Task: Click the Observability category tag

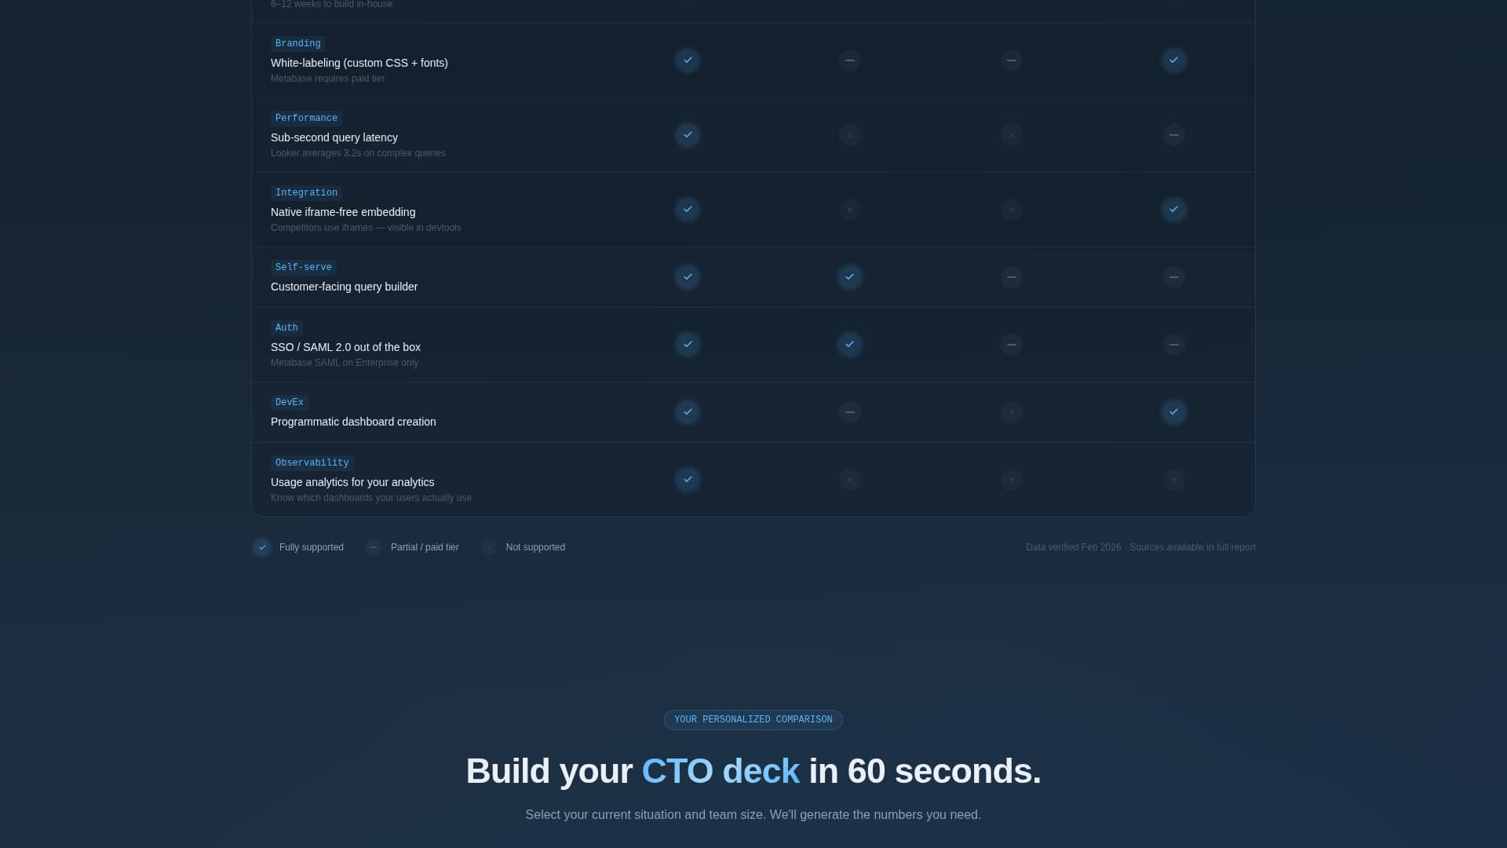Action: click(312, 463)
